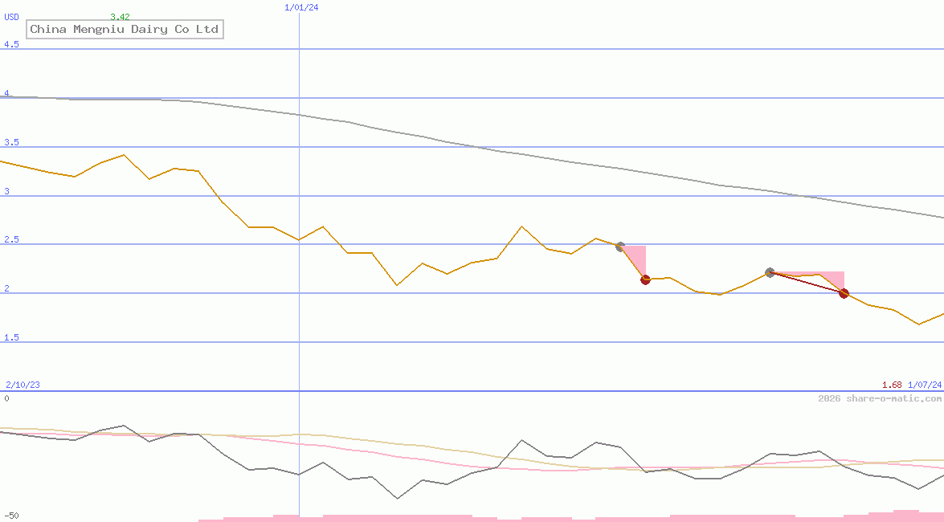Image resolution: width=944 pixels, height=522 pixels.
Task: Click the 1/07/24 end date label
Action: (925, 385)
